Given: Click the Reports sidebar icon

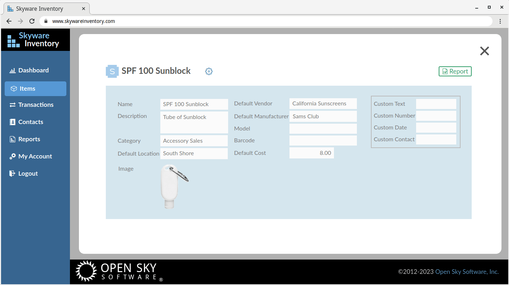Looking at the screenshot, I should [x=13, y=139].
